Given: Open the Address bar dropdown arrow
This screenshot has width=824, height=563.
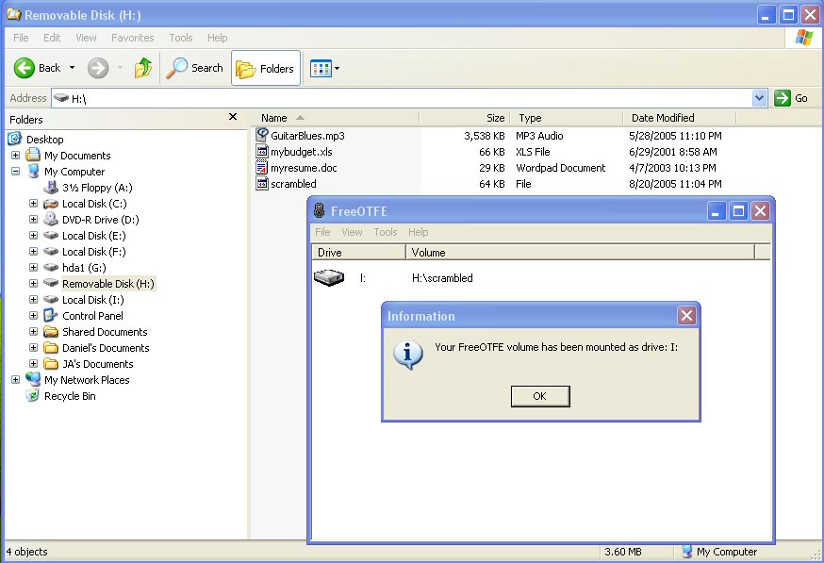Looking at the screenshot, I should pos(760,98).
